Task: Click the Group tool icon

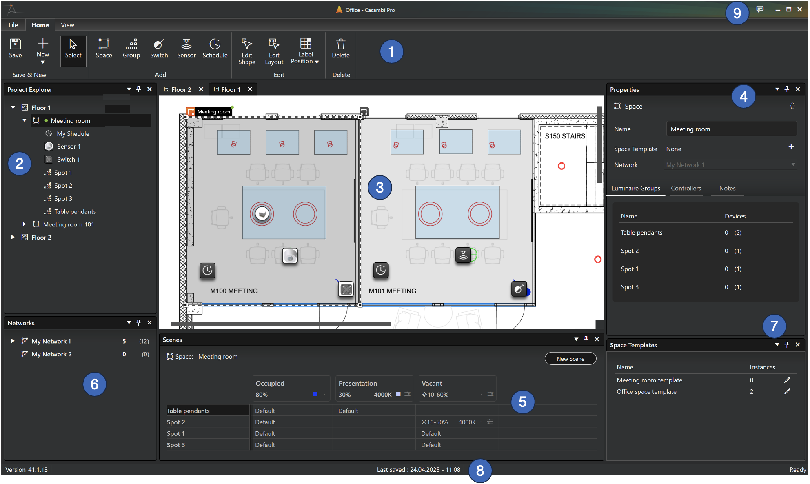Action: tap(131, 48)
